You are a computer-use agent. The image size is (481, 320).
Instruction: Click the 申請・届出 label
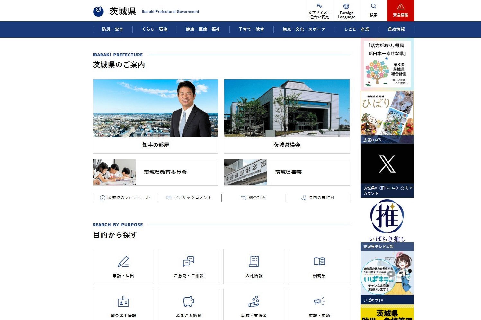coord(123,276)
